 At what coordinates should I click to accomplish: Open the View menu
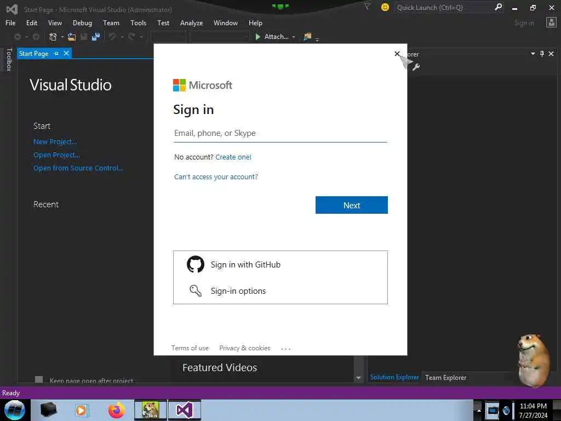(x=55, y=23)
